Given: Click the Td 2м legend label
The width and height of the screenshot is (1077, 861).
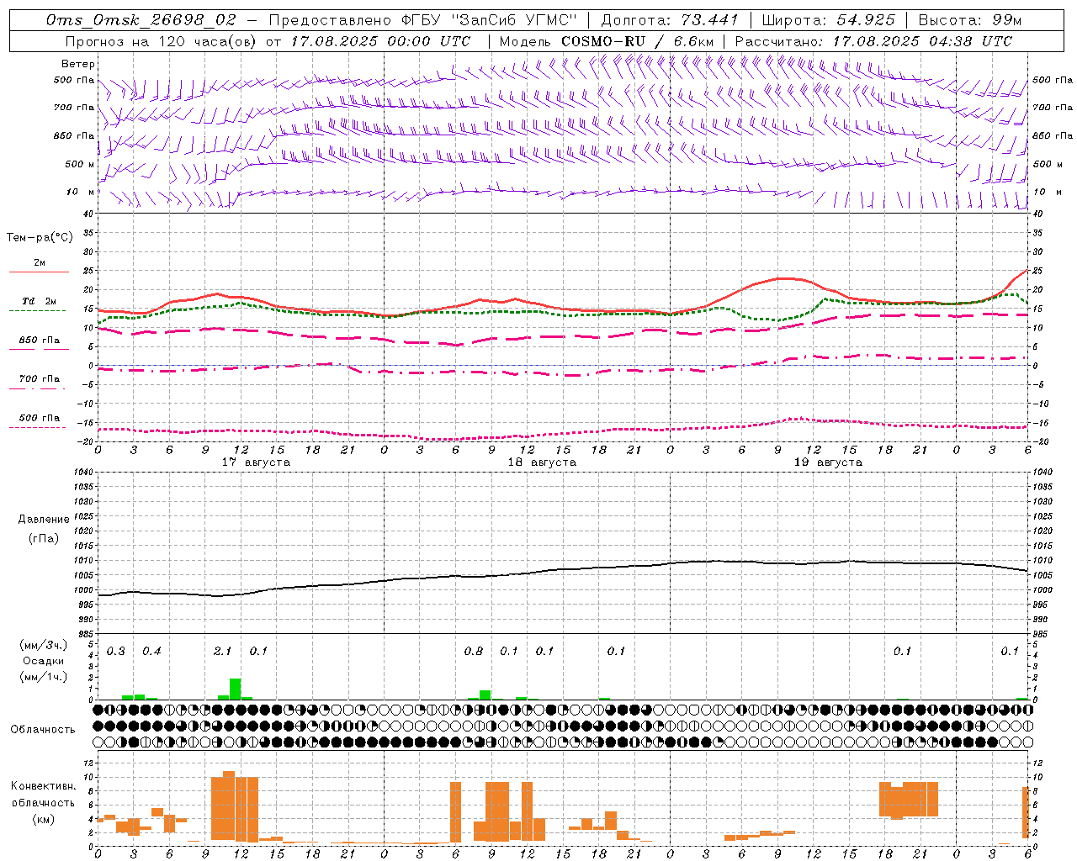Looking at the screenshot, I should (x=39, y=301).
